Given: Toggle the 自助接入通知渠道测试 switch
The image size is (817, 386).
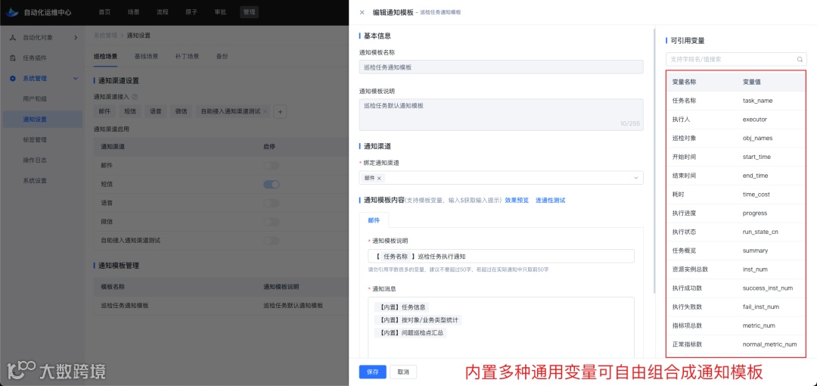Looking at the screenshot, I should (x=272, y=241).
